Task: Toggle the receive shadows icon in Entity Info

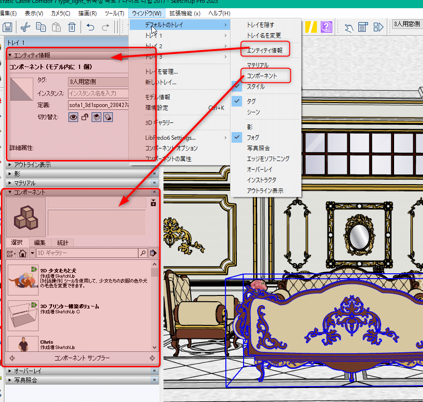Action: [x=96, y=117]
